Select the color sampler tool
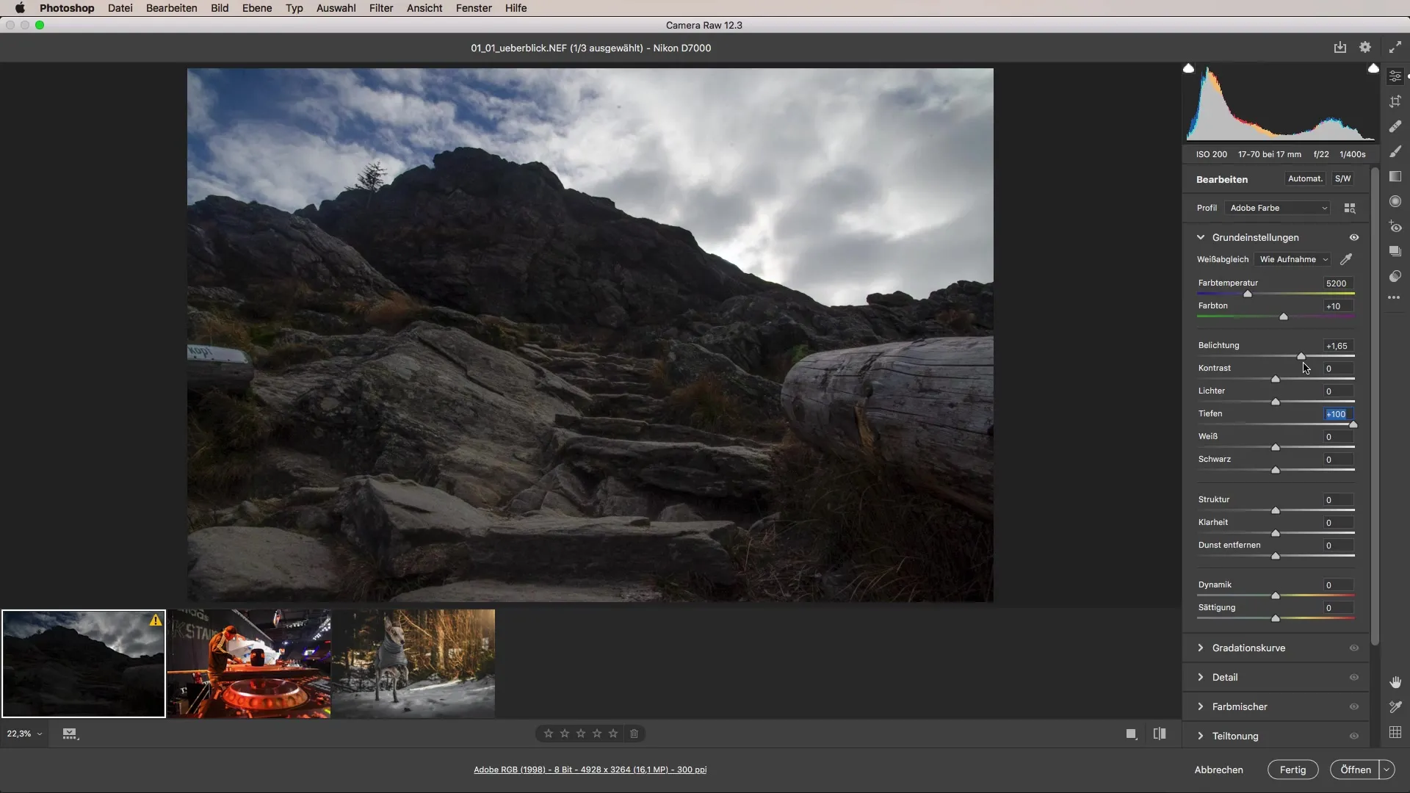 1395,707
